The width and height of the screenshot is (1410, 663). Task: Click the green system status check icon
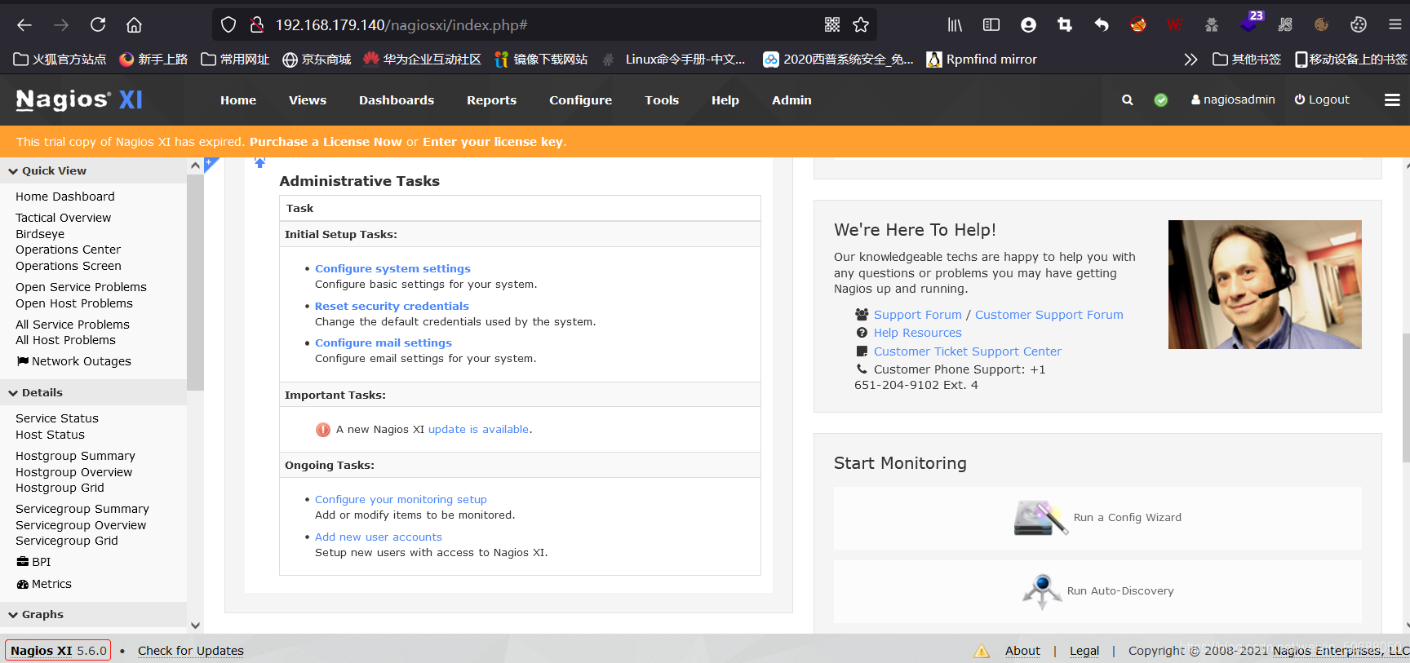pos(1161,100)
